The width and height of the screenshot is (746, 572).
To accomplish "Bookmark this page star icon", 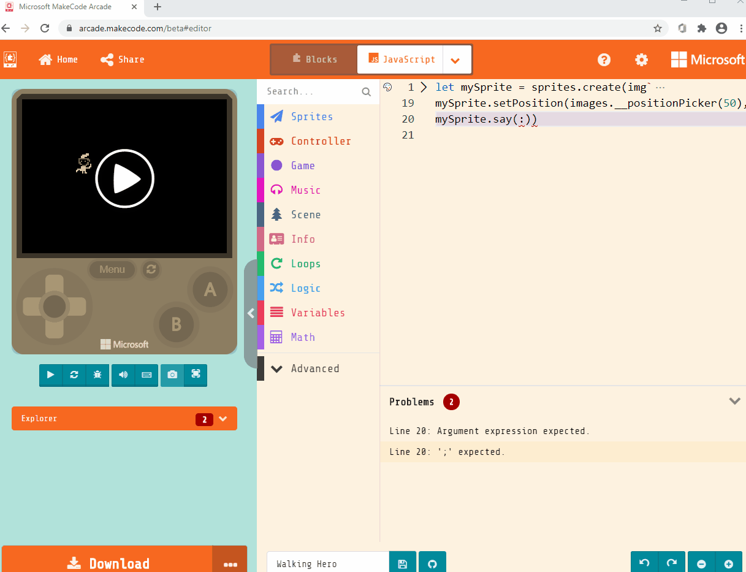I will (x=658, y=28).
